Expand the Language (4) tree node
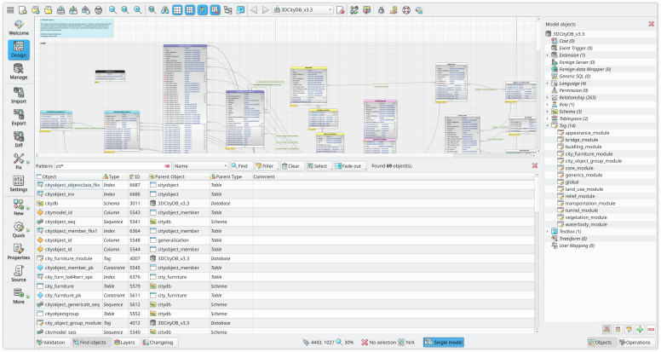Screen dimensions: 661x352 pos(548,84)
